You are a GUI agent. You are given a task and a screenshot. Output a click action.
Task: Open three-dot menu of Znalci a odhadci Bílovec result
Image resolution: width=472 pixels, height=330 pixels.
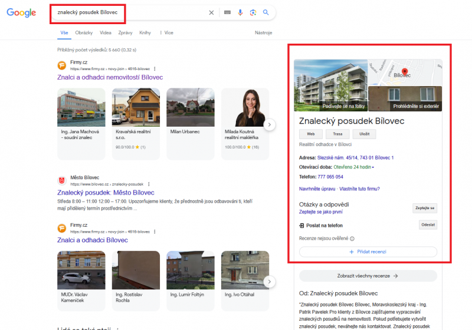[155, 232]
